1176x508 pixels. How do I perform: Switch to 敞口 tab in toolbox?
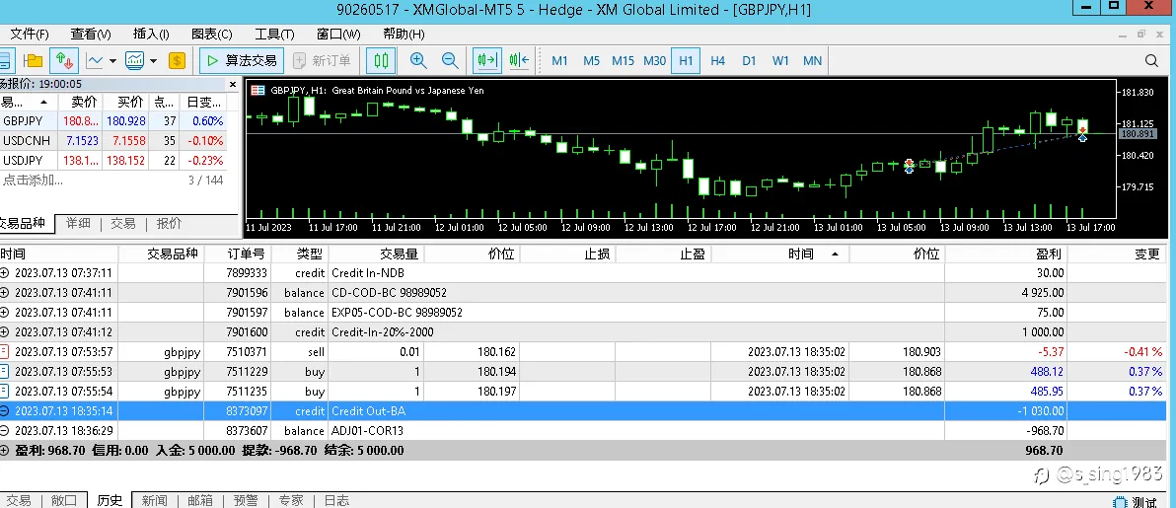pyautogui.click(x=64, y=500)
